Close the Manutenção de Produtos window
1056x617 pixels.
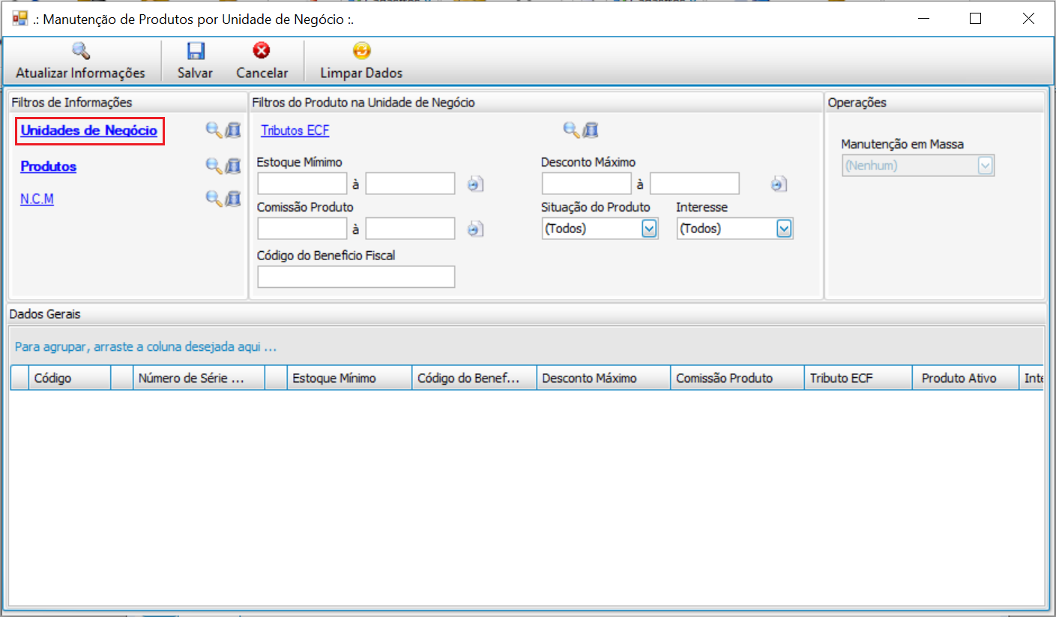[1028, 19]
